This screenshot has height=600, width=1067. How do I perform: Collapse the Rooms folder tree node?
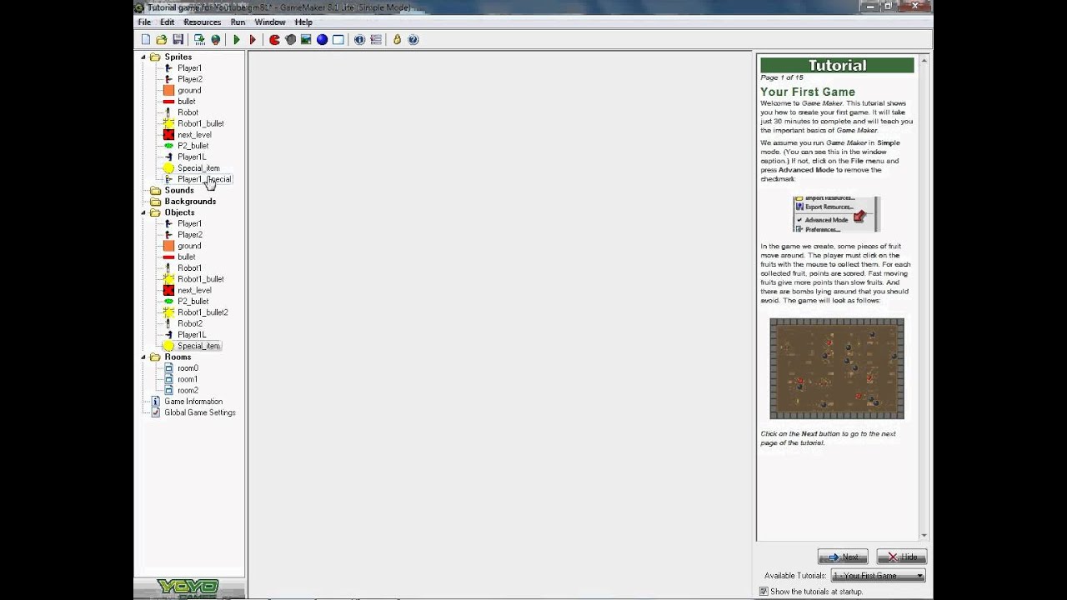pos(143,357)
